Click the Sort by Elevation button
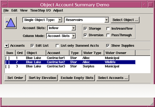The height and width of the screenshot is (107, 155). point(43,78)
